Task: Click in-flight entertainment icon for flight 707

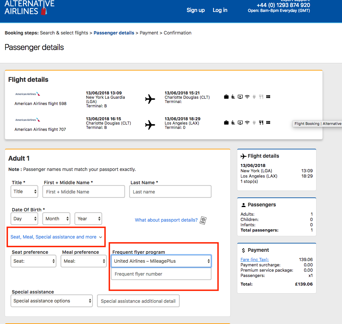Action: pyautogui.click(x=240, y=123)
